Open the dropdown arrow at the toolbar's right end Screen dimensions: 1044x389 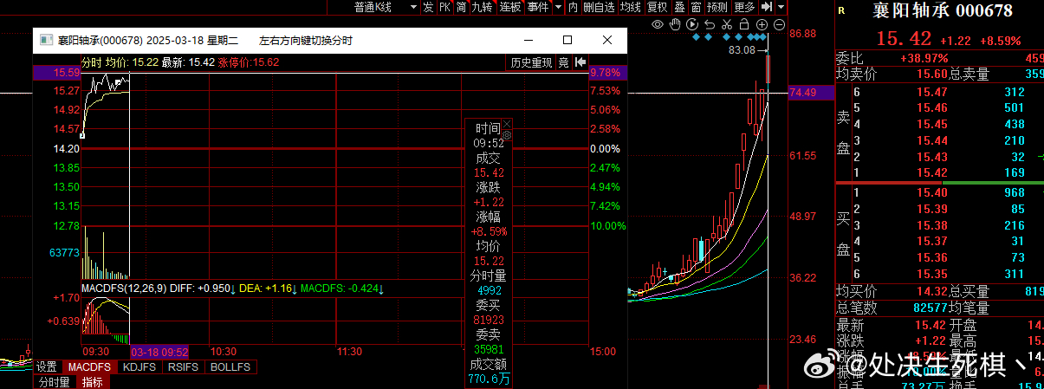781,6
